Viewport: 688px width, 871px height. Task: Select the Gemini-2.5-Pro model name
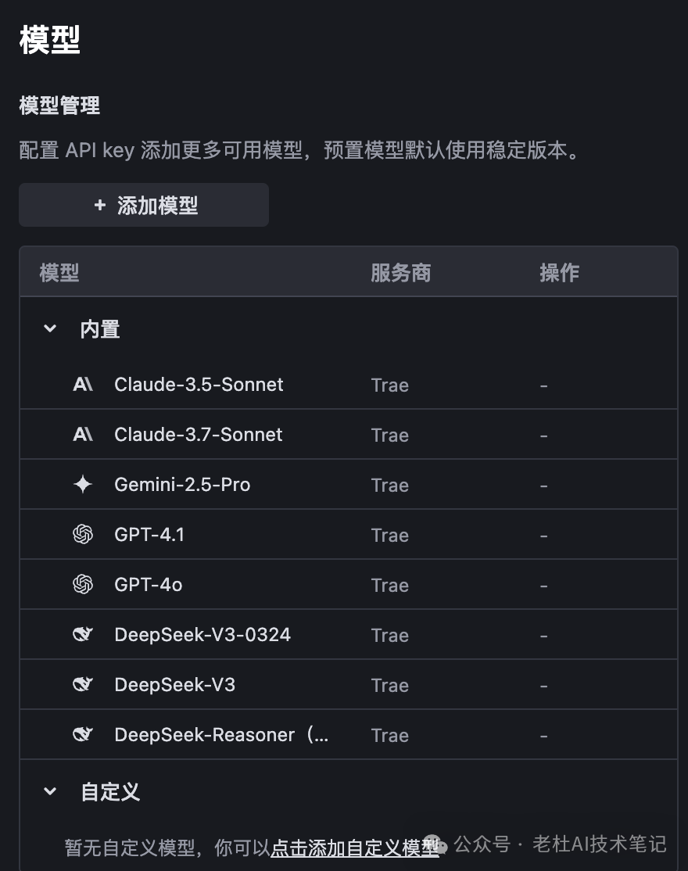coord(182,485)
